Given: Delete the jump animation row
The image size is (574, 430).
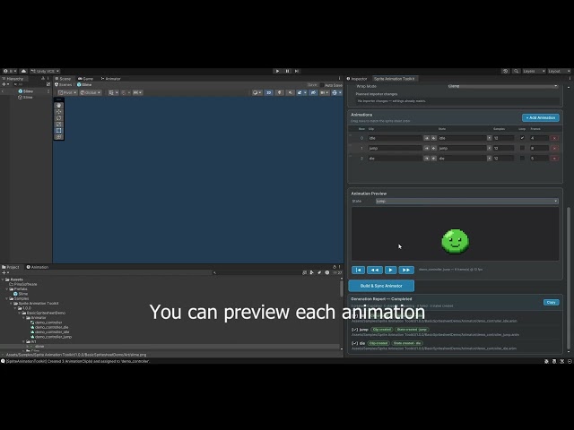Looking at the screenshot, I should (x=554, y=148).
